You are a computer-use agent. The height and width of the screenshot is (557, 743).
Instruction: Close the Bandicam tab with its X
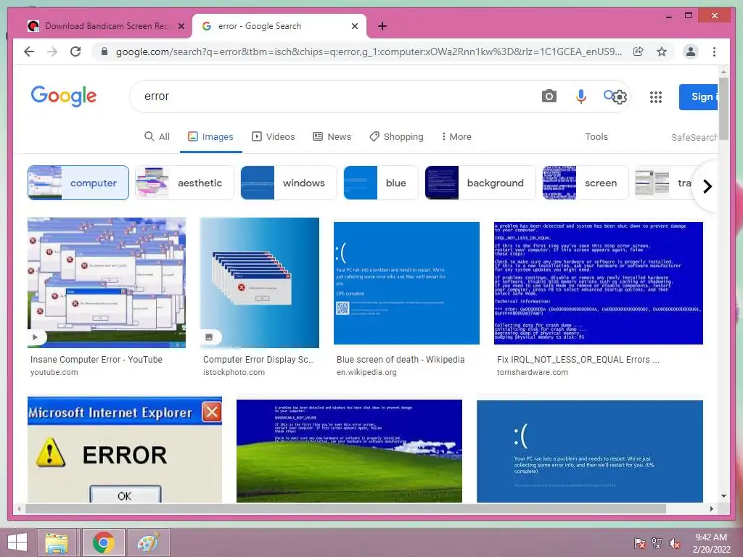(181, 26)
